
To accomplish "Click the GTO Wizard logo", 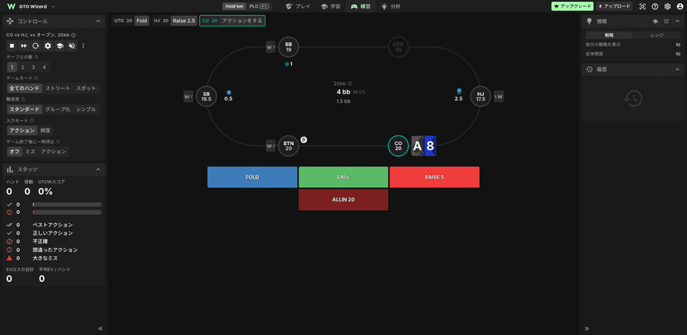I will pyautogui.click(x=11, y=7).
